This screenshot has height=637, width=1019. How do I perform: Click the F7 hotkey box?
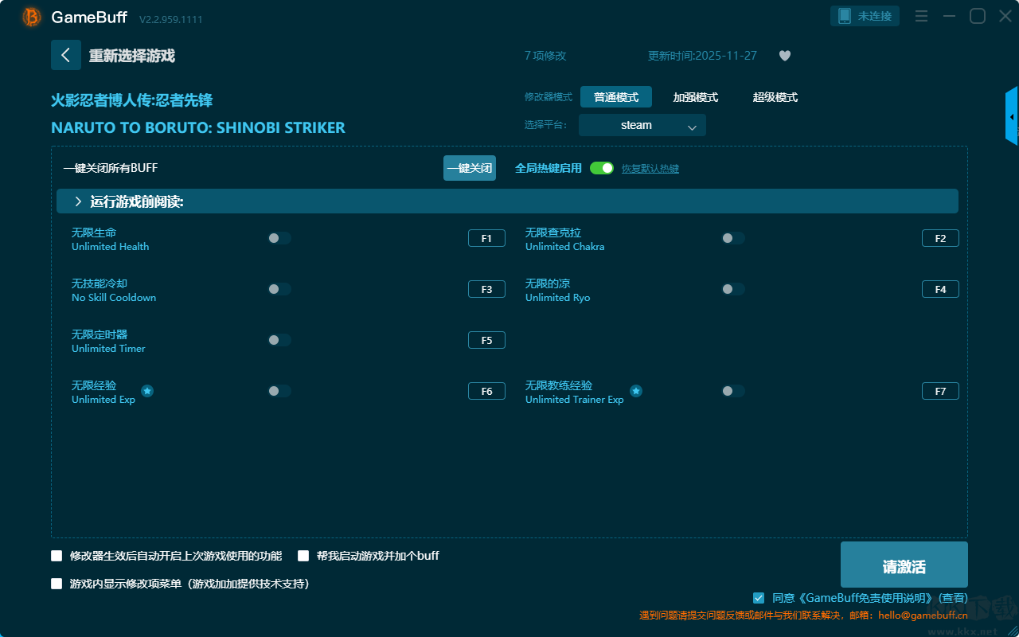(x=940, y=391)
